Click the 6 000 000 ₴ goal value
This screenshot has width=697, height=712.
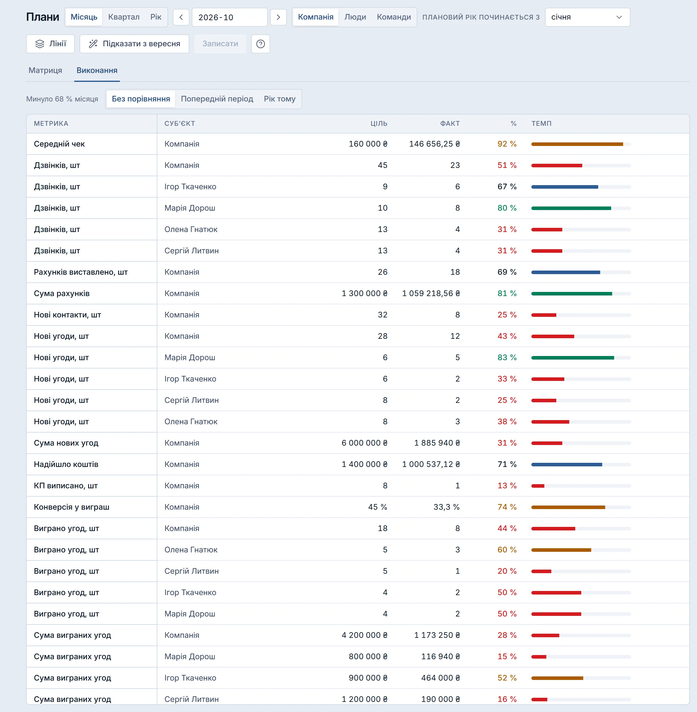tap(364, 443)
